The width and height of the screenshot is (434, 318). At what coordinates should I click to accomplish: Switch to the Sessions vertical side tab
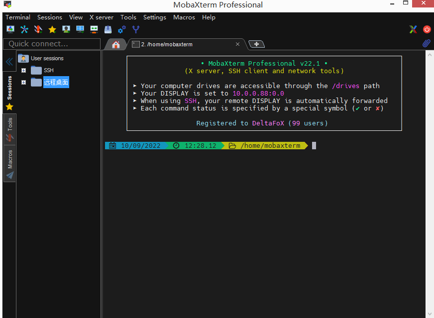tap(9, 92)
